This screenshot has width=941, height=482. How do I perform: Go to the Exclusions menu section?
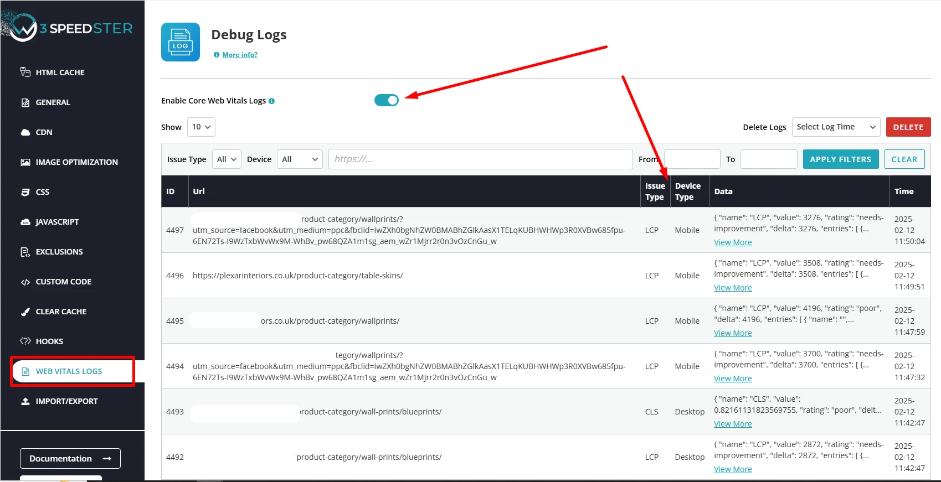click(59, 252)
